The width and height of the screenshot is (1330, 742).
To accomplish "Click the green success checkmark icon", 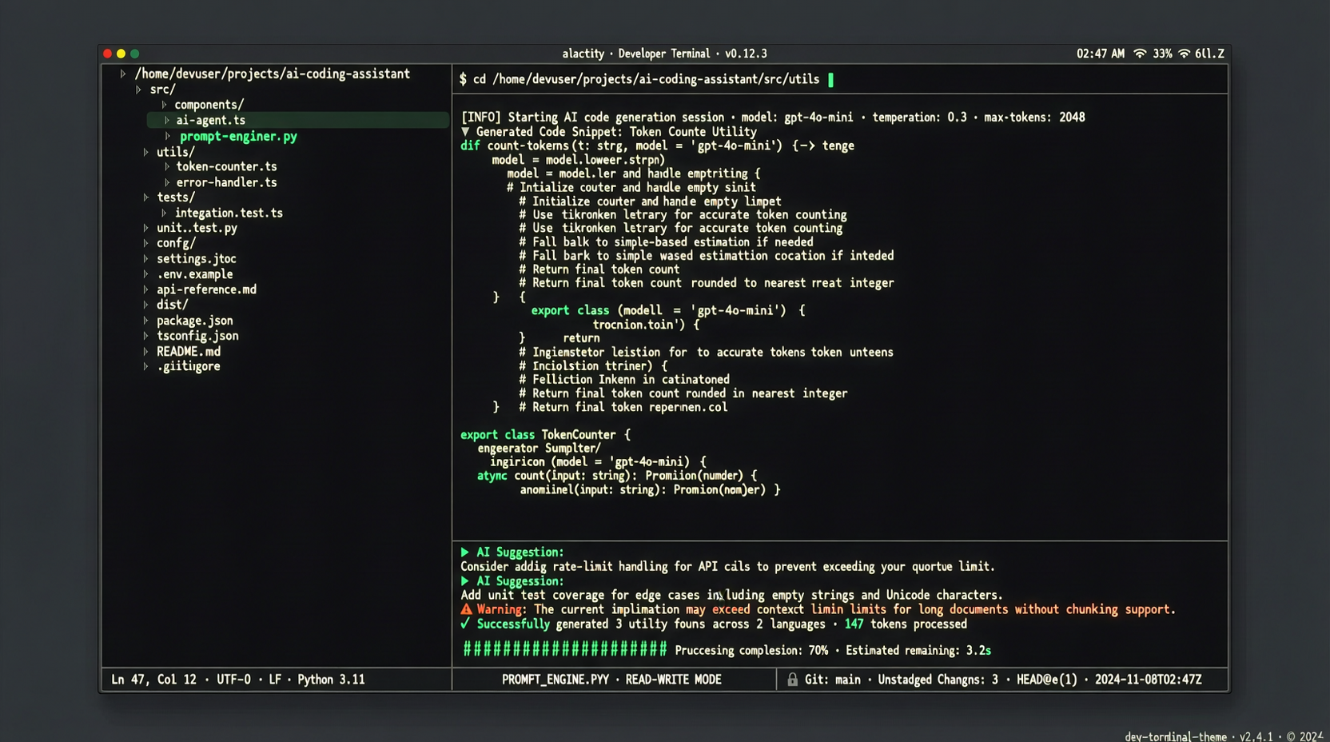I will point(465,624).
